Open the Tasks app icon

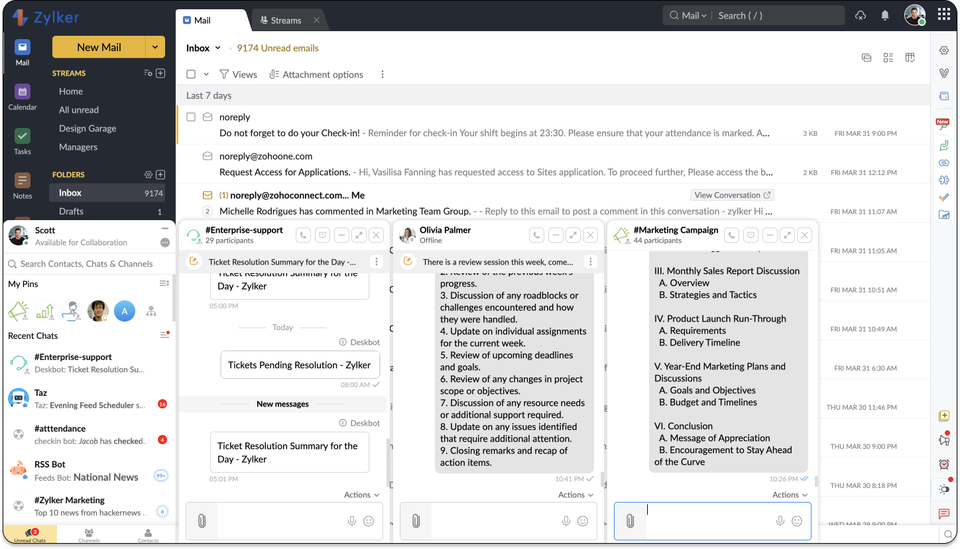(23, 141)
